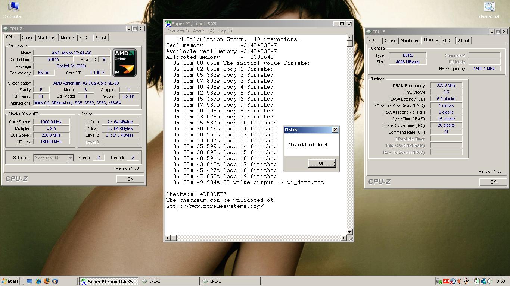510x286 pixels.
Task: Click the power plug battery tray icon
Action: click(477, 281)
